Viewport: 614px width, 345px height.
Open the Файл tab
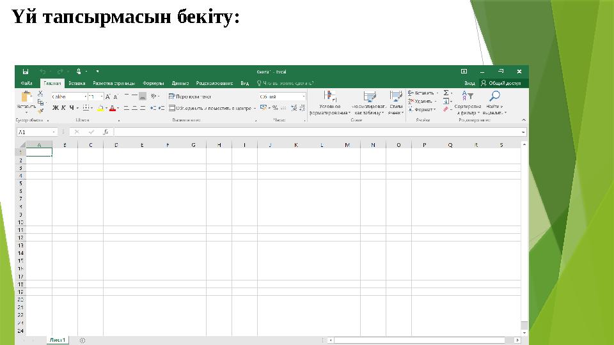27,83
